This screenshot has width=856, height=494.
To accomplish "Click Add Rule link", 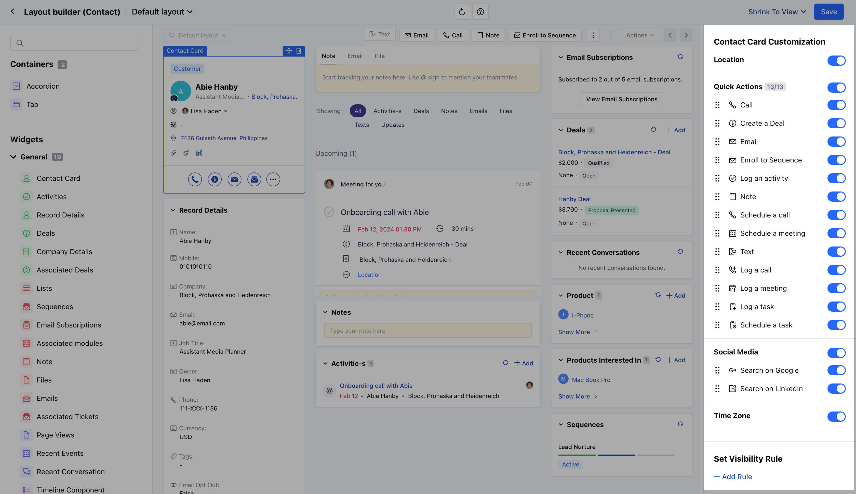I will point(733,477).
